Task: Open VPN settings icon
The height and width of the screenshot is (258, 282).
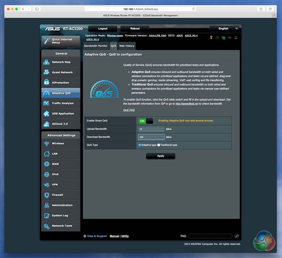Action: point(47,185)
